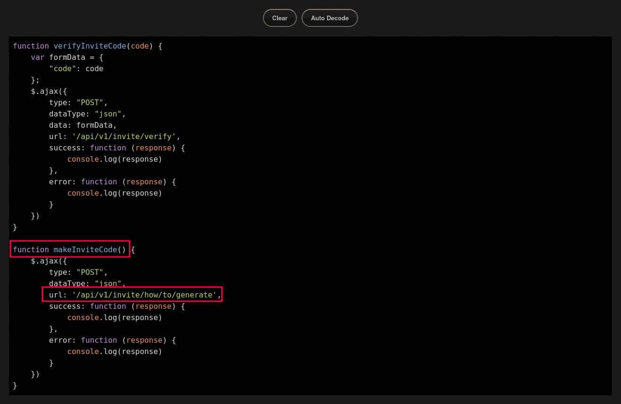Click "json" dataType value in verifyInviteCode
The image size is (621, 404).
[108, 114]
